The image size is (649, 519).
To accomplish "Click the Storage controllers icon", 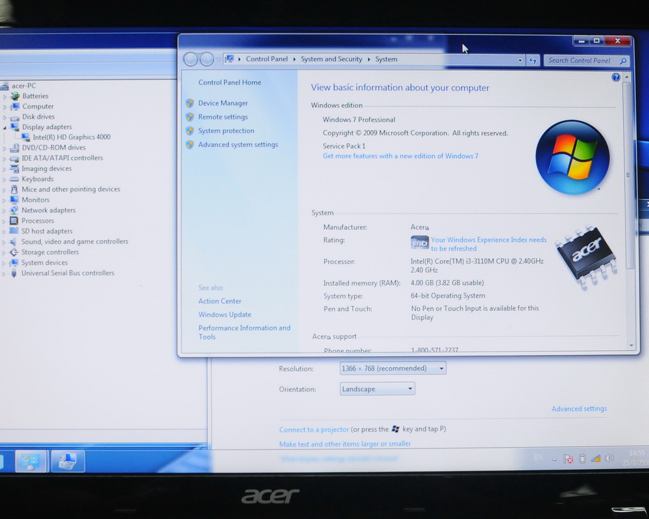I will click(x=14, y=252).
